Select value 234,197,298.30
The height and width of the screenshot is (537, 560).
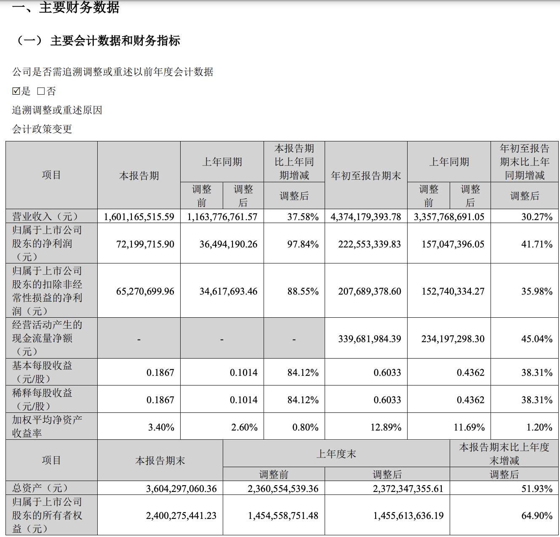(x=453, y=339)
